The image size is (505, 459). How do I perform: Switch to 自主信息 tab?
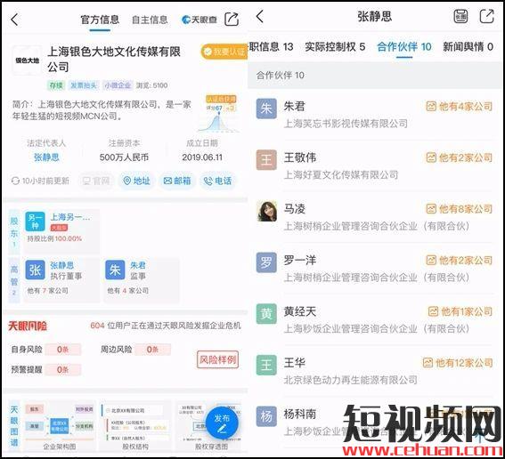(x=150, y=20)
